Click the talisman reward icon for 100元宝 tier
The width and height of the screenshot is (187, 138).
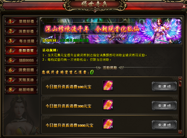(108, 85)
